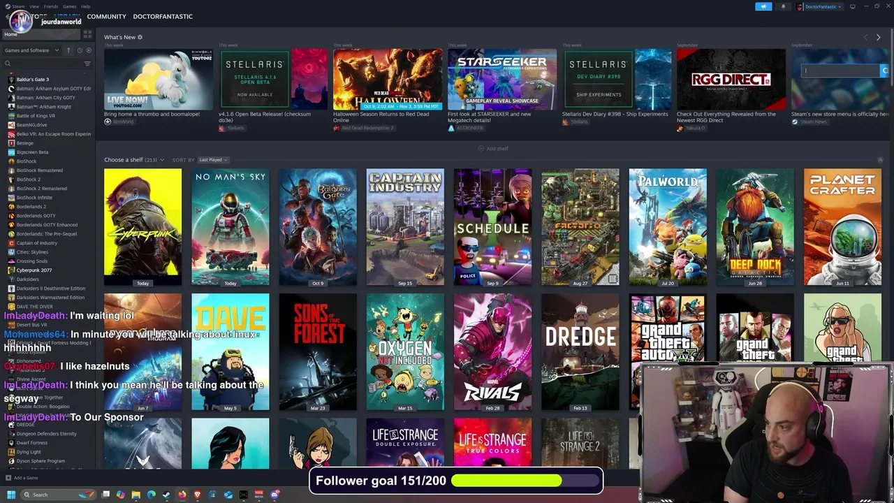The width and height of the screenshot is (894, 503).
Task: Open Planet Crafter game cover
Action: [842, 227]
